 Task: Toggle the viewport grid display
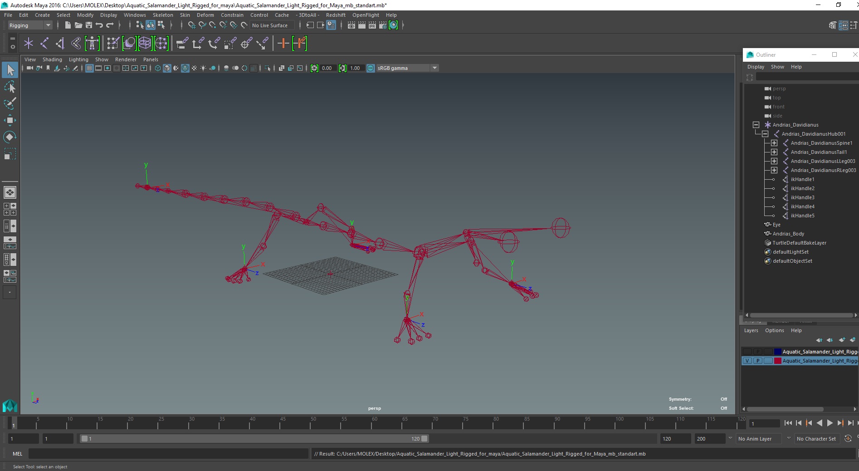pos(89,68)
